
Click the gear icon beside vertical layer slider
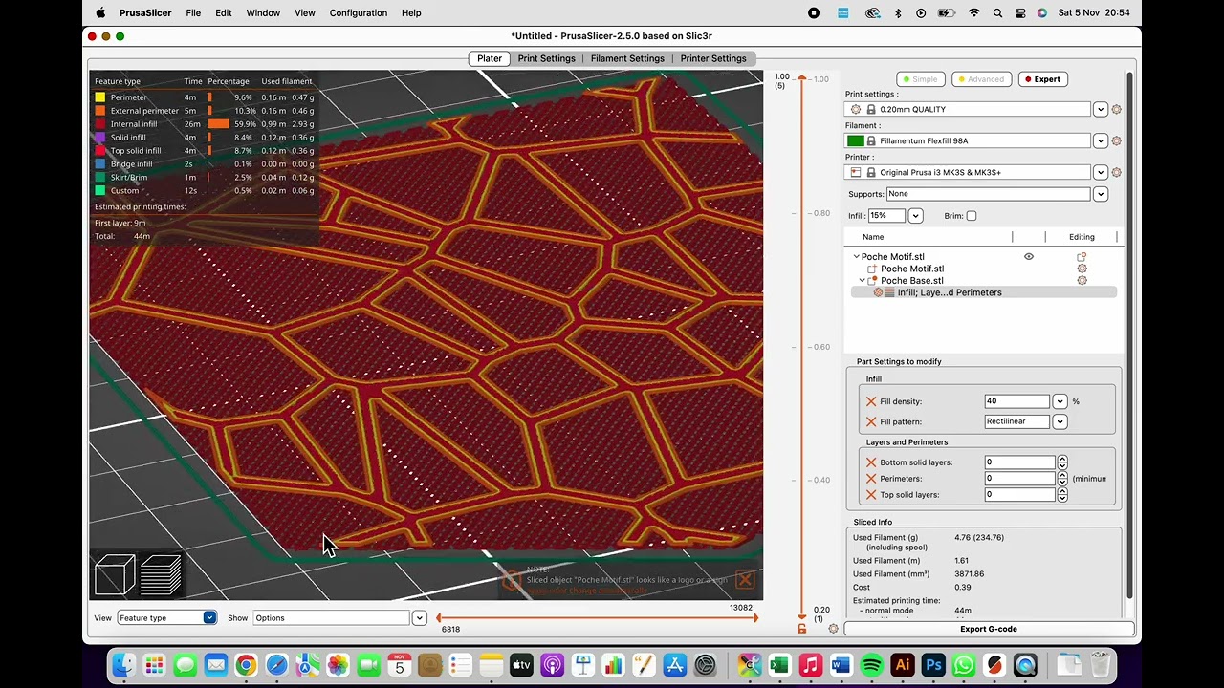pyautogui.click(x=833, y=628)
